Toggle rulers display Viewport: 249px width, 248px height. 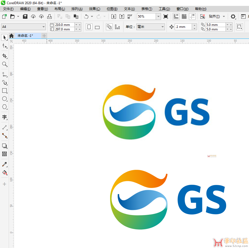pos(176,16)
